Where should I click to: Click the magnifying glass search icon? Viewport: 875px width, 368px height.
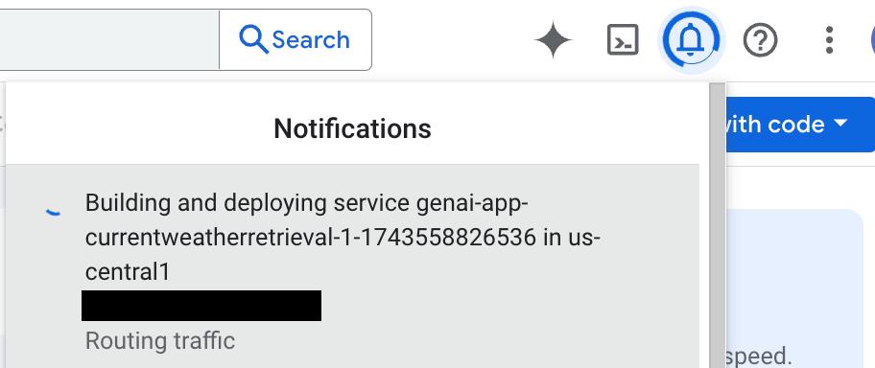click(x=253, y=40)
